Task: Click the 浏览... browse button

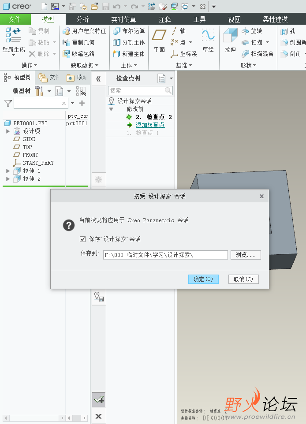Action: click(x=246, y=255)
